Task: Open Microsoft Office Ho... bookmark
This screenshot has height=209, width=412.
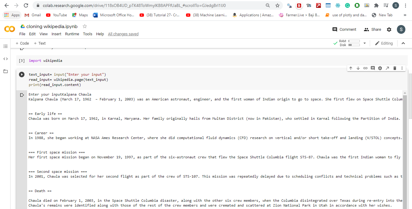Action: (114, 15)
